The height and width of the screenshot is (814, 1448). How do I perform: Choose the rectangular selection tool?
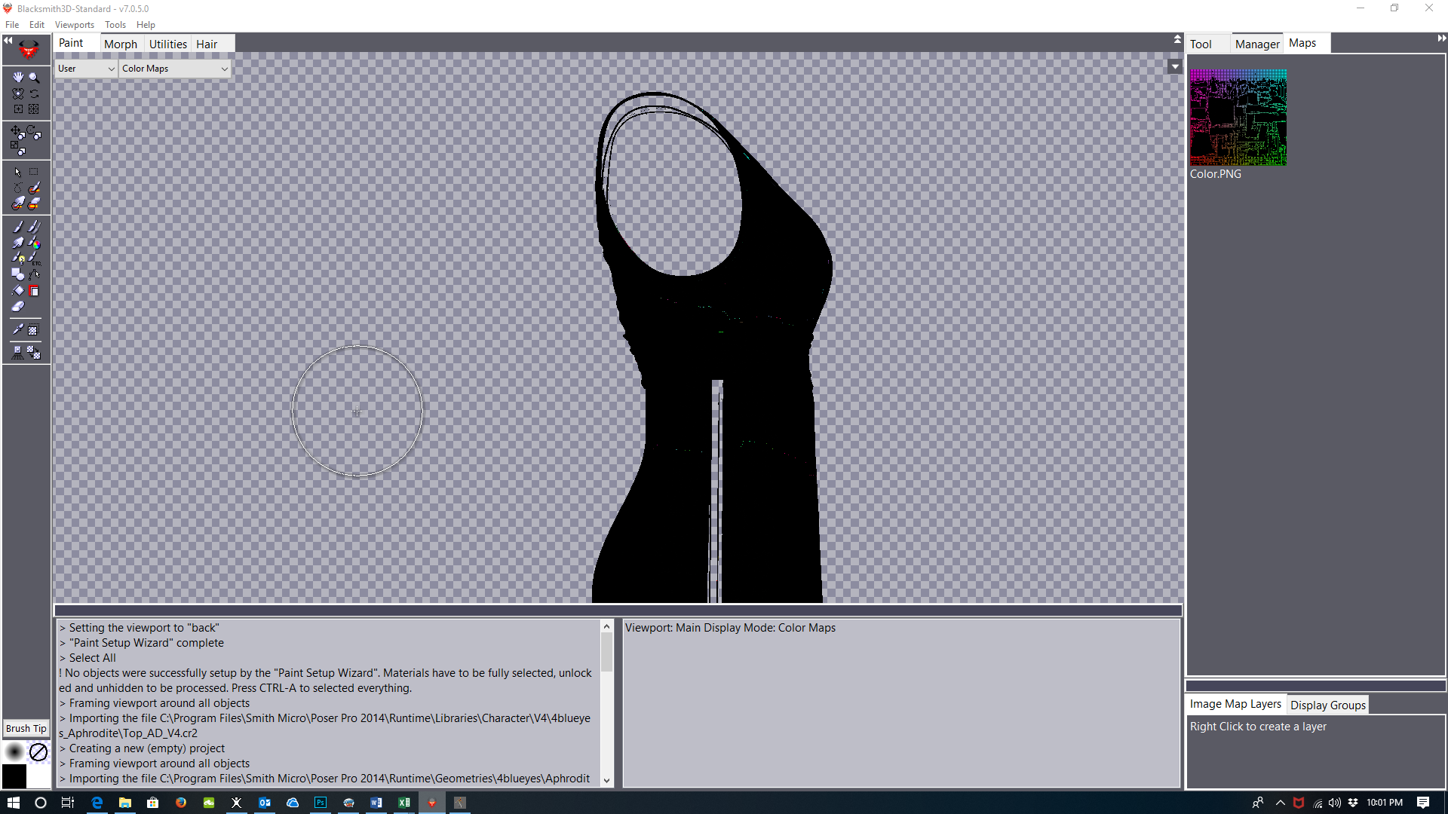click(32, 171)
